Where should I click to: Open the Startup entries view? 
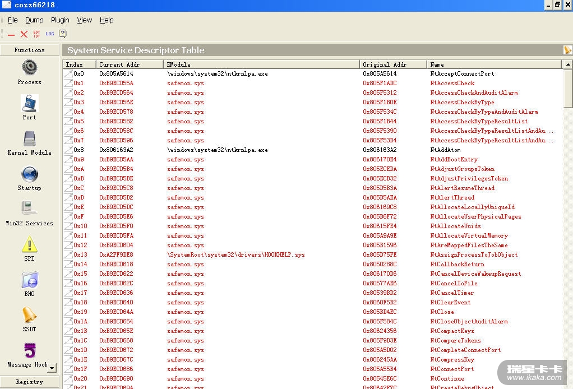29,174
